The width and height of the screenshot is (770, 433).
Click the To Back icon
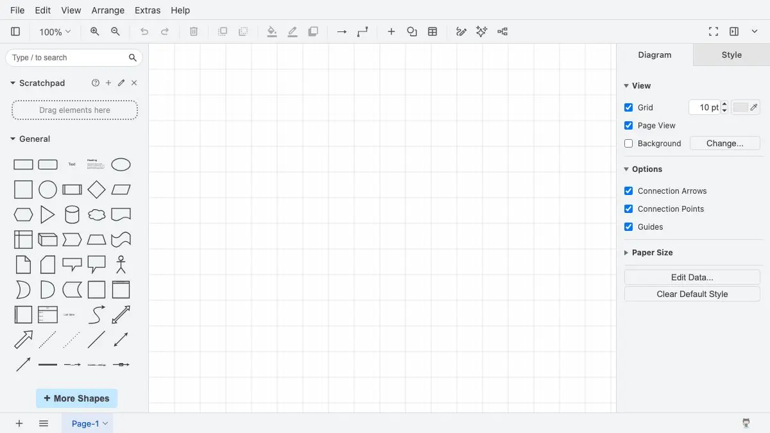click(x=243, y=31)
